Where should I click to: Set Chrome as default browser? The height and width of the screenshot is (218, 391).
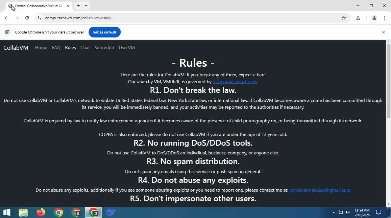105,32
